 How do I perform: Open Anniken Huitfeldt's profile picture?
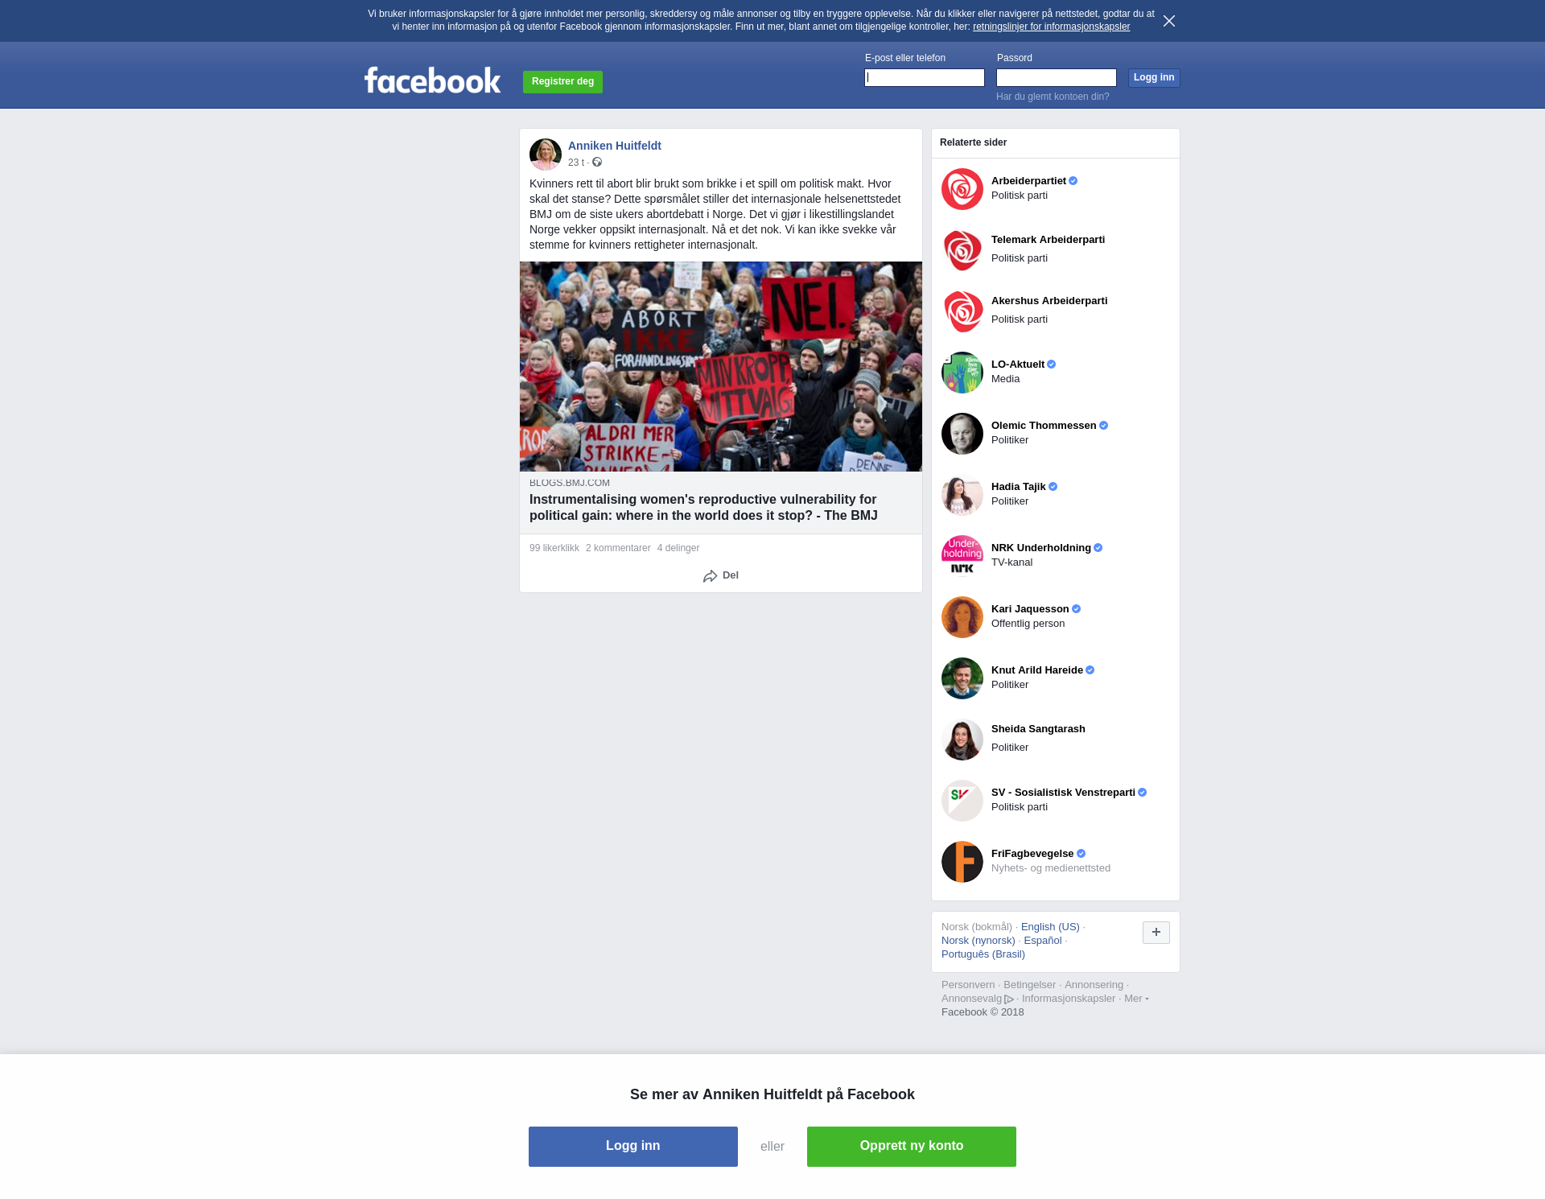(545, 154)
